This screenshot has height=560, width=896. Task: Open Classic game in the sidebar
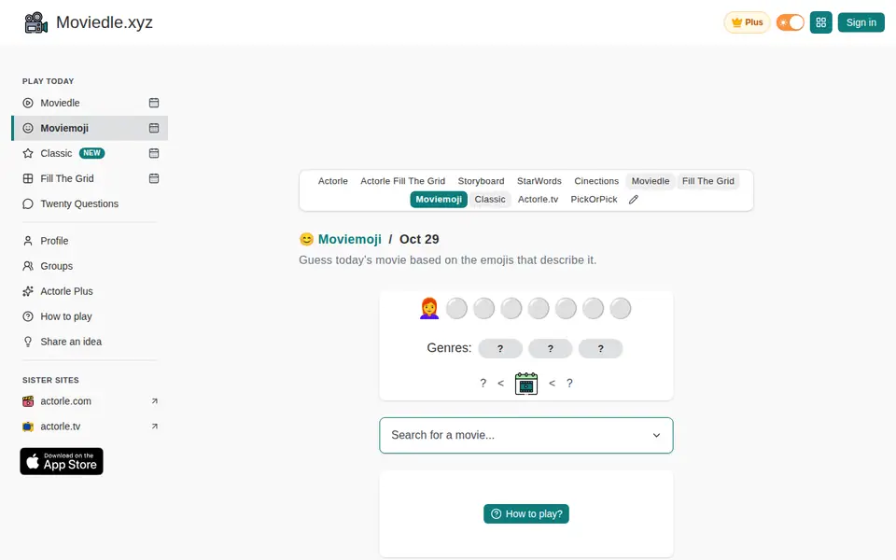click(56, 153)
